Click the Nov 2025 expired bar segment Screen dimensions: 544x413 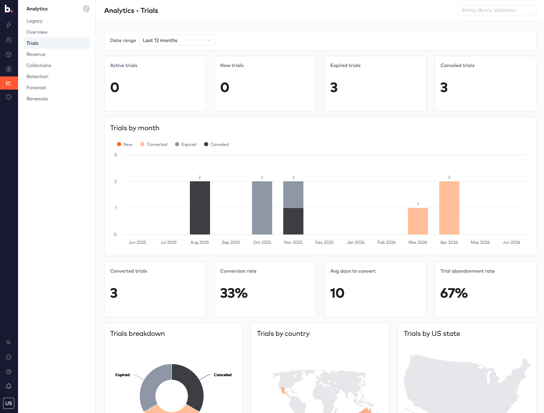click(x=293, y=195)
